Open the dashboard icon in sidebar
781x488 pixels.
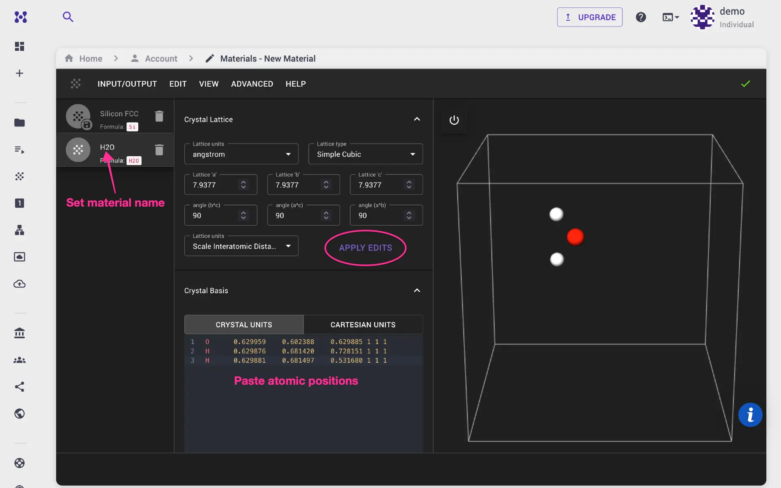20,46
